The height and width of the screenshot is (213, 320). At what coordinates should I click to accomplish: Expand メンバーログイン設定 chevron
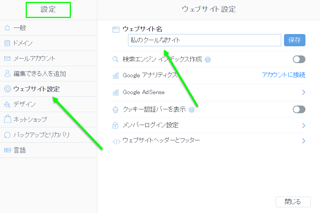pos(304,125)
